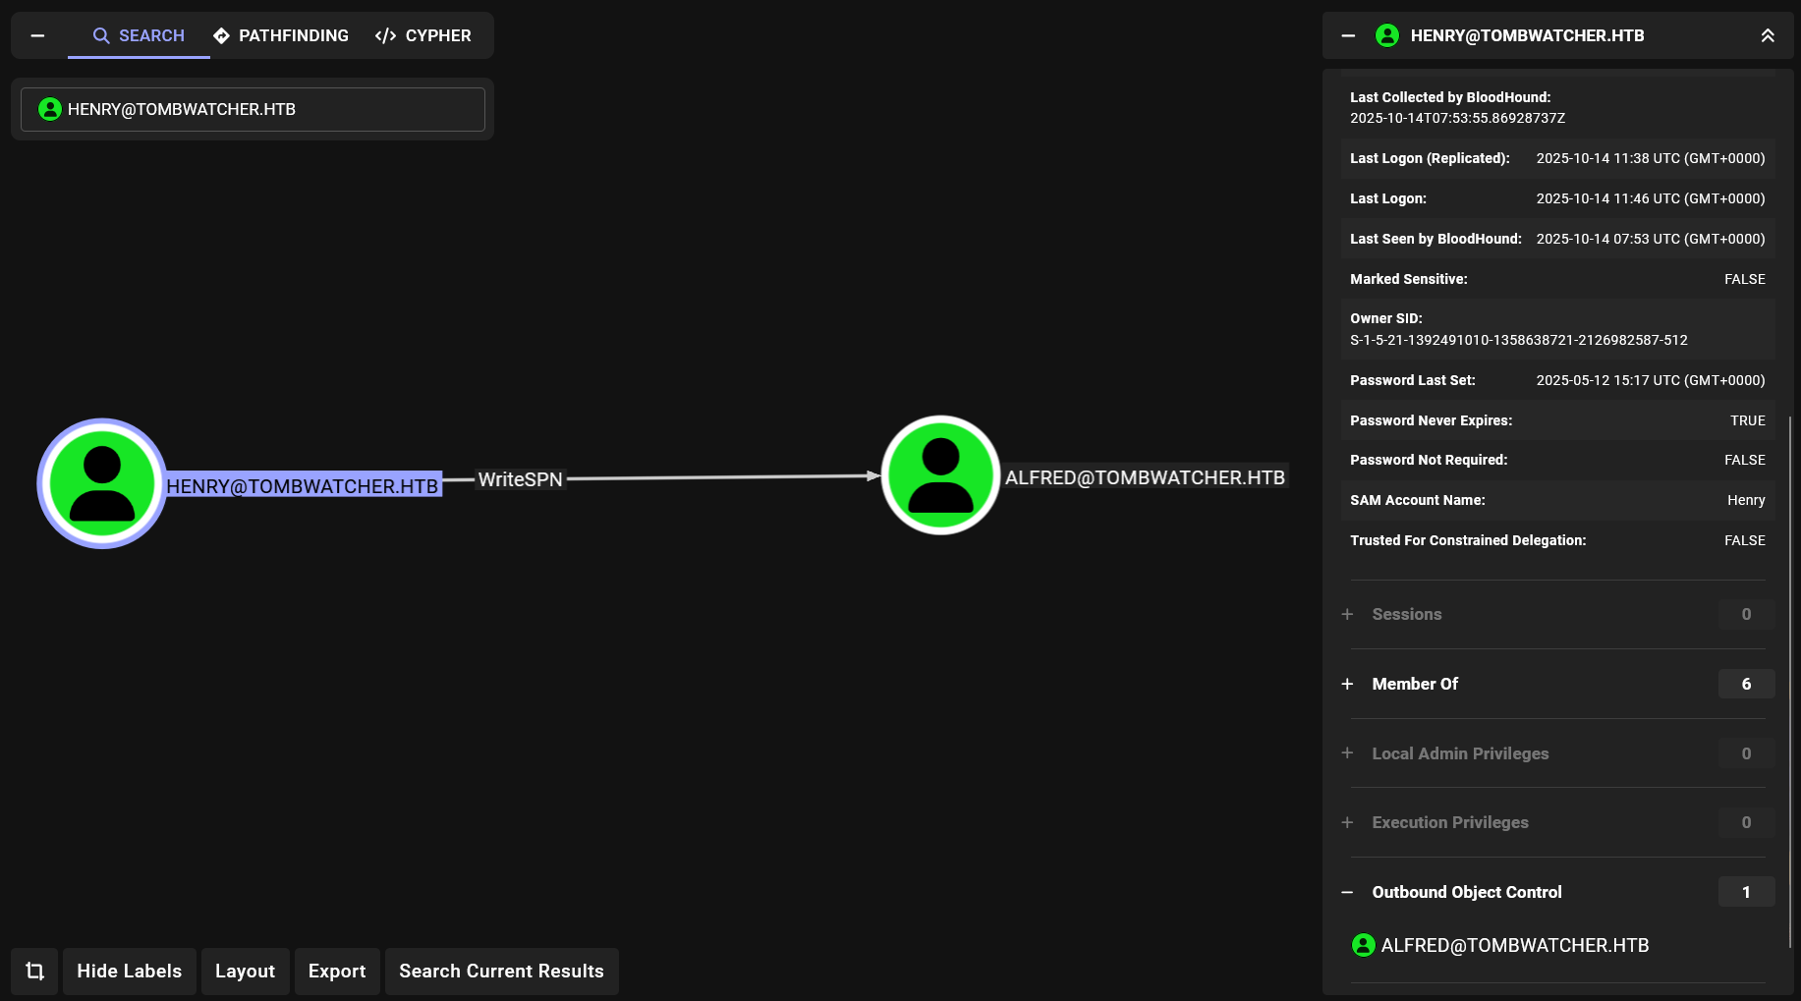The image size is (1801, 1001).
Task: Collapse the search panel with minus icon
Action: pyautogui.click(x=37, y=35)
